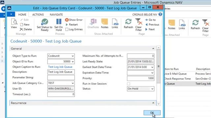Select the Check Response Time row in background list
Screen dimensions: 211x118
[x=188, y=79]
